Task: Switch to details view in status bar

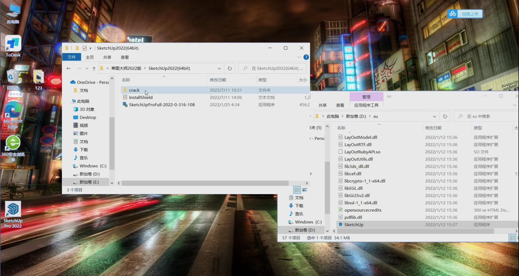Action: pyautogui.click(x=297, y=190)
